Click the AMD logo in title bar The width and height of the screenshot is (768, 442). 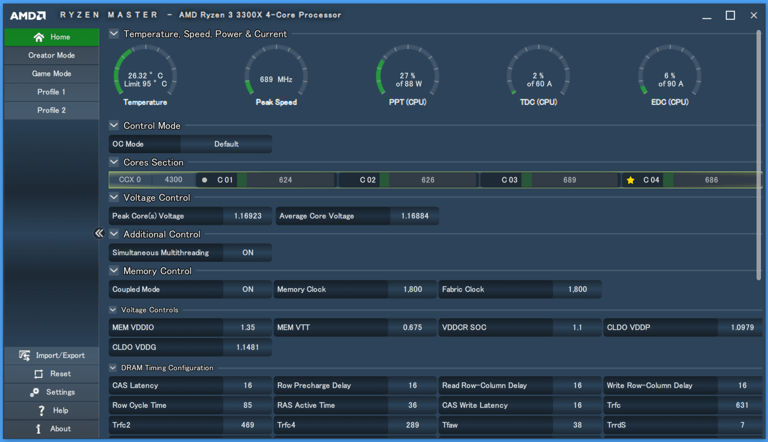pos(28,15)
